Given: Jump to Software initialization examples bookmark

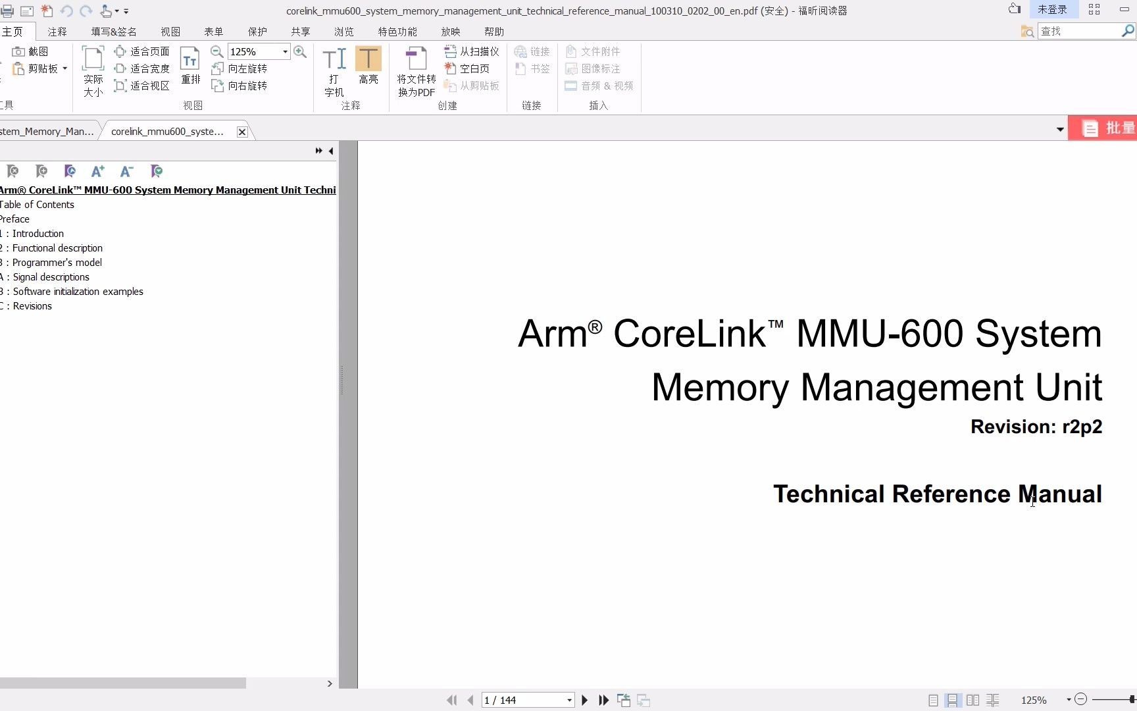Looking at the screenshot, I should (x=72, y=292).
